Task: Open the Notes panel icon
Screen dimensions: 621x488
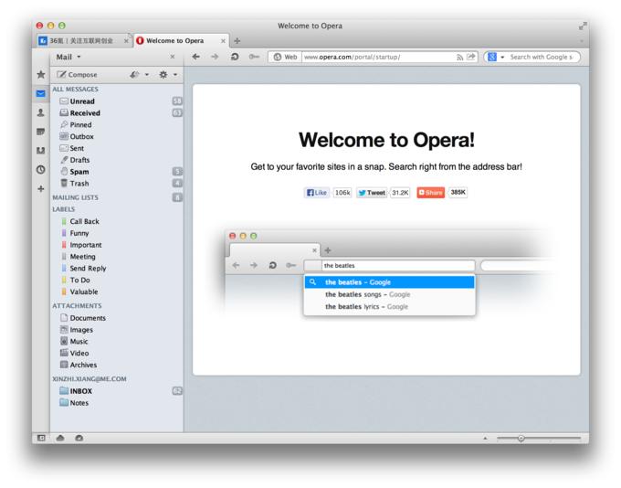Action: click(x=41, y=132)
